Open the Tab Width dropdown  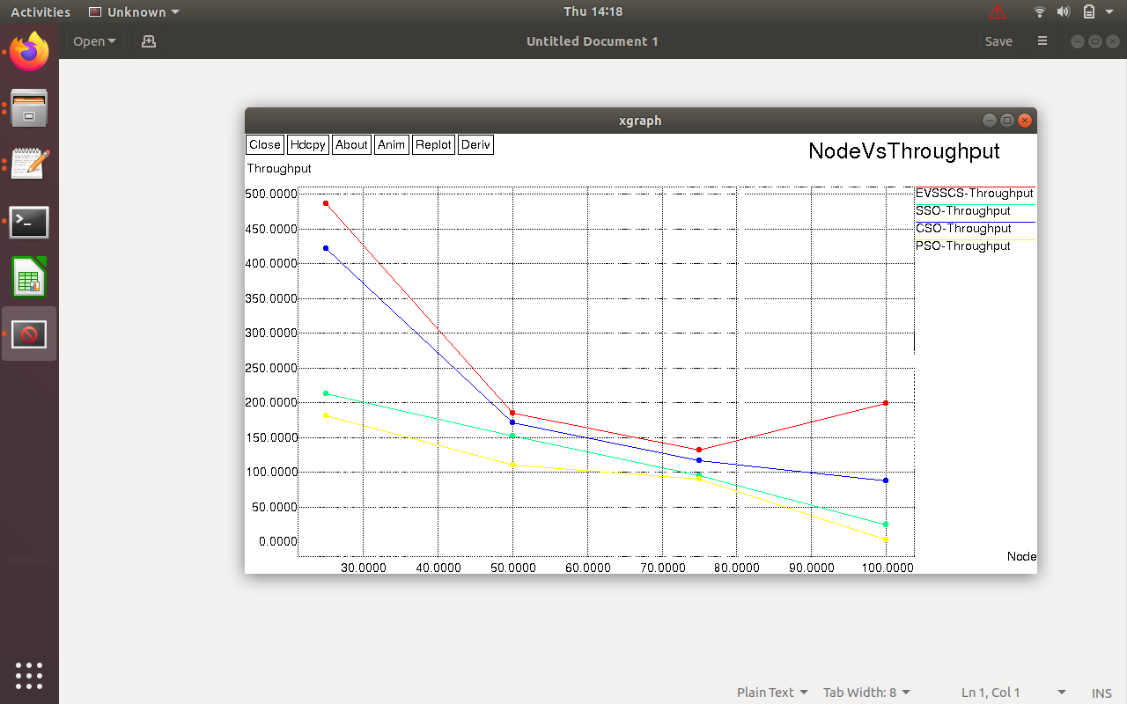point(866,693)
